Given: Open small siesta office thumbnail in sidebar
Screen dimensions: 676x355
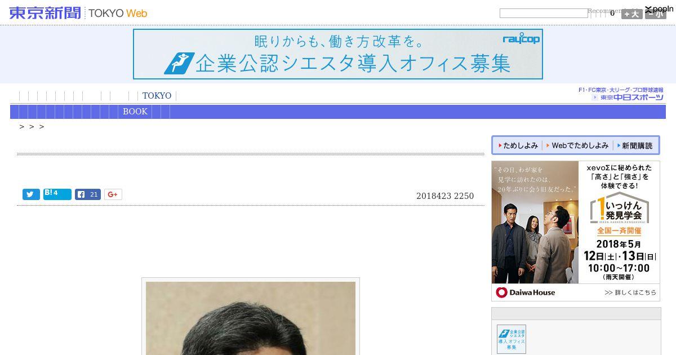Looking at the screenshot, I should [x=512, y=339].
